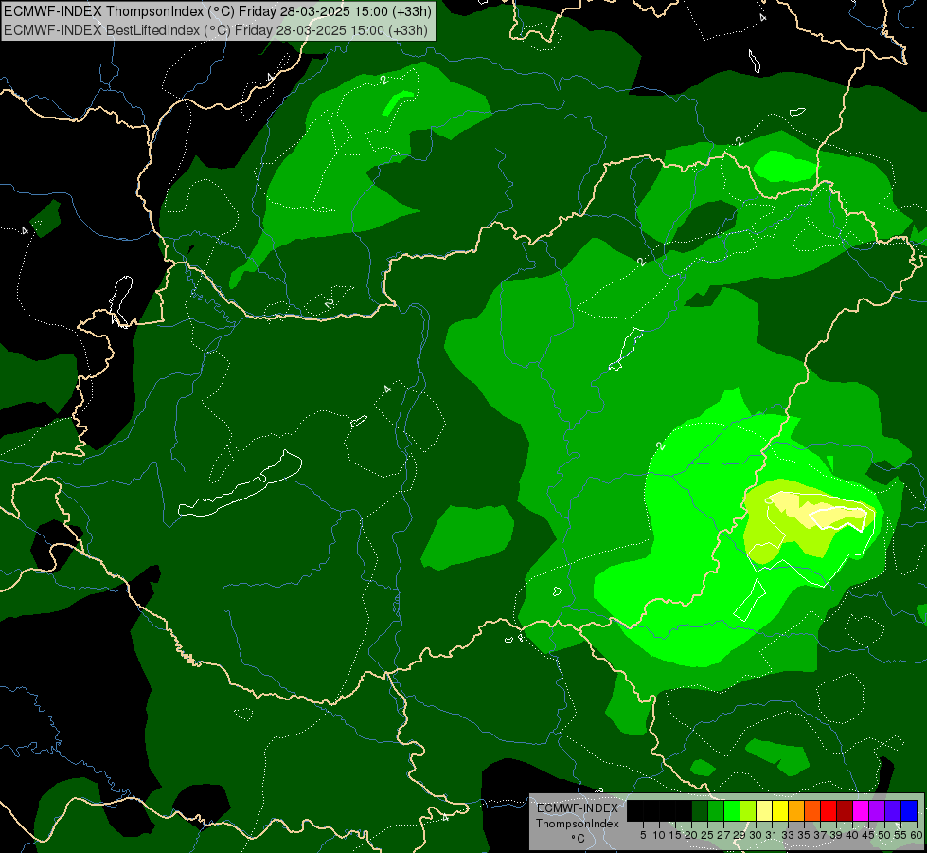This screenshot has width=927, height=853.
Task: Select the medium green 25–27 legend swatch
Action: pyautogui.click(x=716, y=810)
